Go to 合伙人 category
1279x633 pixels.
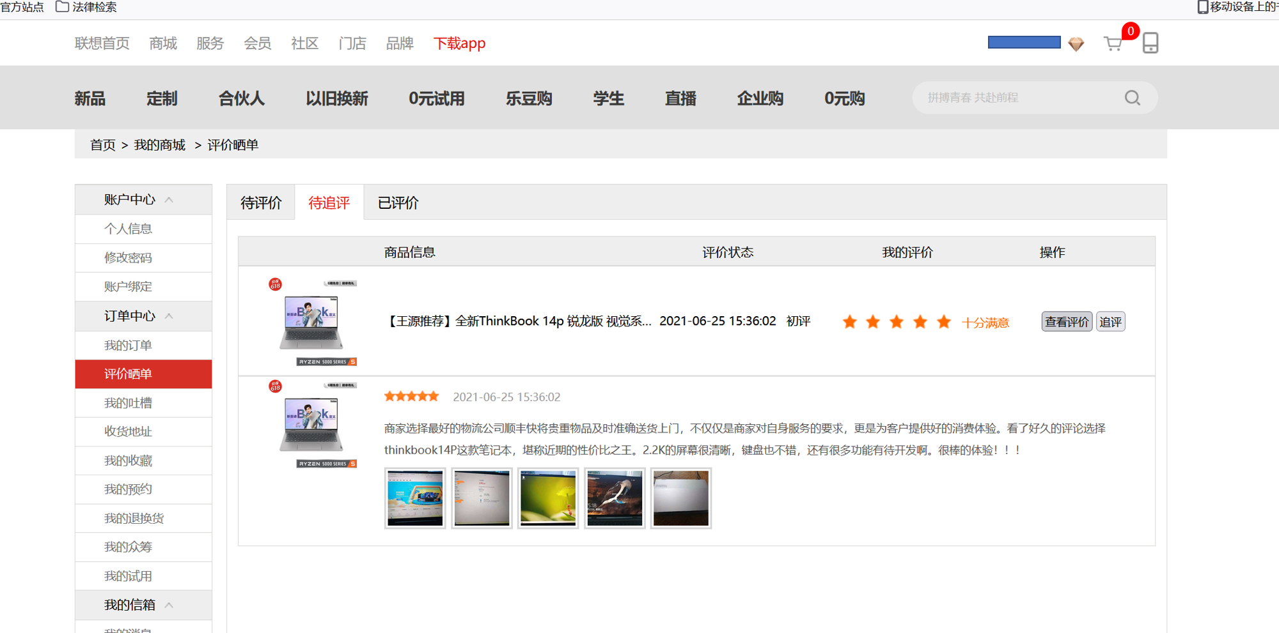point(241,98)
